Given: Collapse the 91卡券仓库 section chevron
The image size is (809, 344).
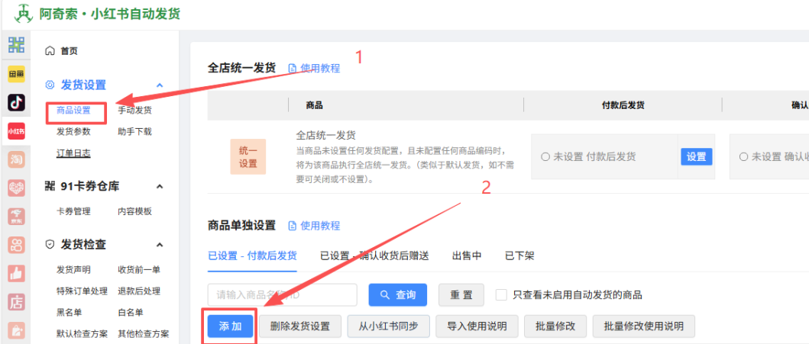Looking at the screenshot, I should 160,186.
